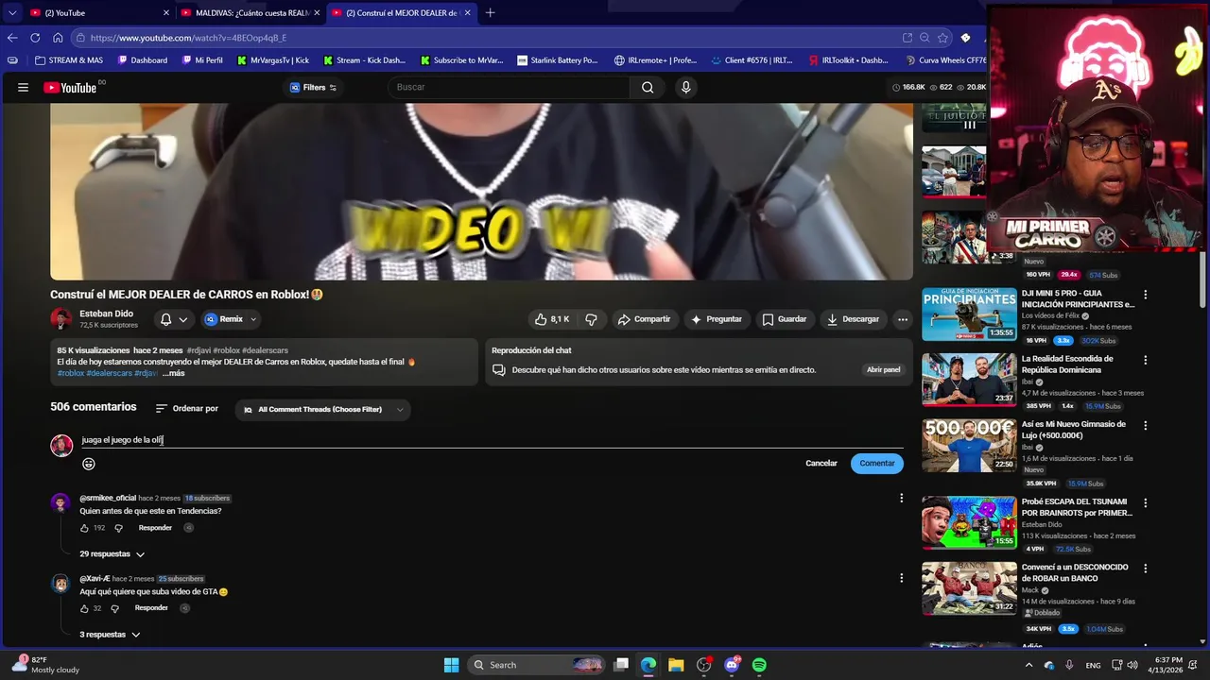The width and height of the screenshot is (1210, 680).
Task: Open the Ordenar por sort menu
Action: click(187, 409)
